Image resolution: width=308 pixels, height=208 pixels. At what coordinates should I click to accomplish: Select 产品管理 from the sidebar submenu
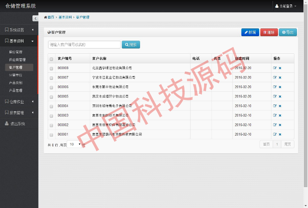coord(16,90)
